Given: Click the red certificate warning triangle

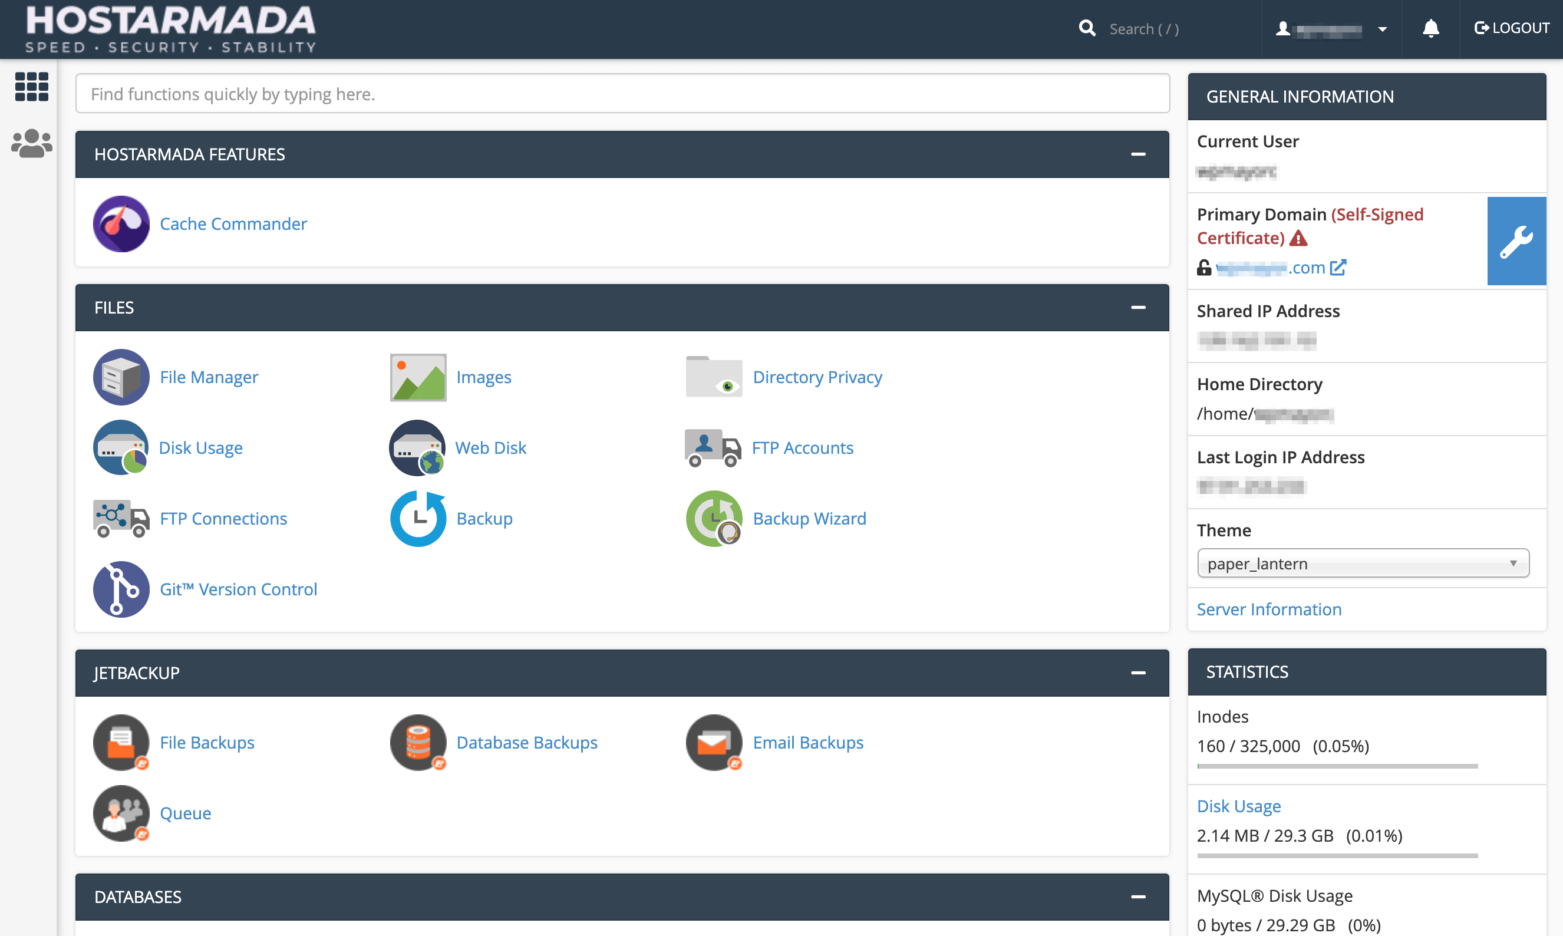Looking at the screenshot, I should (x=1298, y=238).
